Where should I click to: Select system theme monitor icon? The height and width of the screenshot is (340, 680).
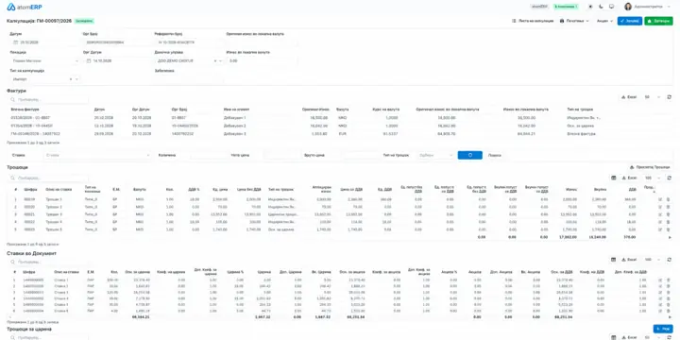tap(611, 7)
